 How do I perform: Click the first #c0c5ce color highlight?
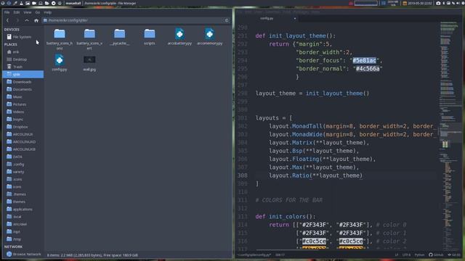[314, 241]
